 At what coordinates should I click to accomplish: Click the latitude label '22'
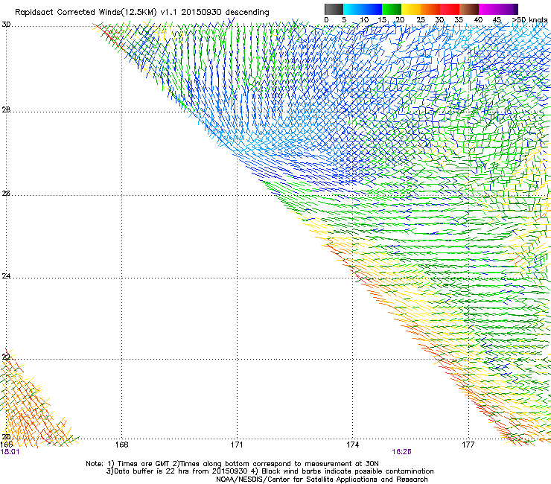[x=6, y=357]
